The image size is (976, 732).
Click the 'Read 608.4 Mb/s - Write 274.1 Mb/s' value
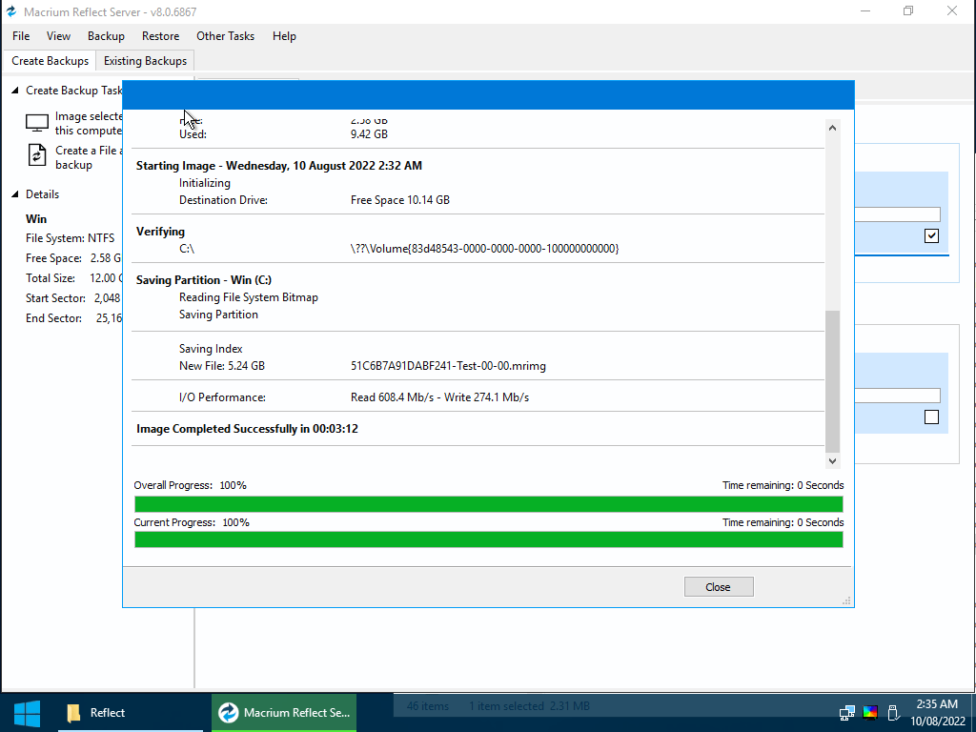click(x=439, y=397)
